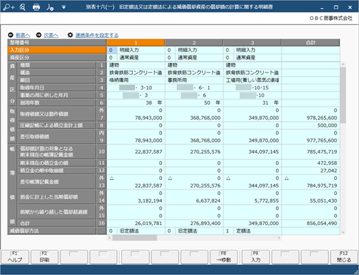Click the vertical scrollbar up arrow

[x=343, y=65]
